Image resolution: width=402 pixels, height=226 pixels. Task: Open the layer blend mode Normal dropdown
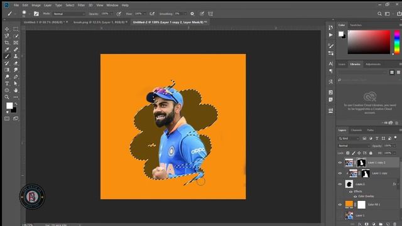[354, 146]
